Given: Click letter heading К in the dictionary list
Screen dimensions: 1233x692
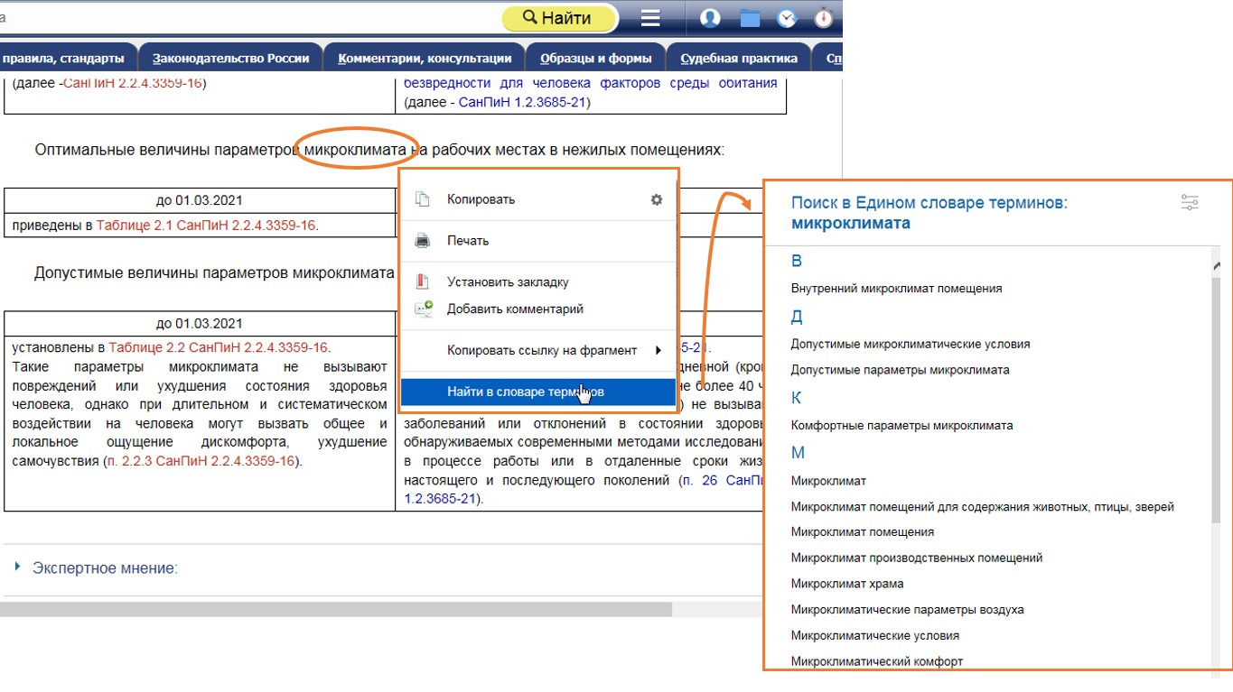Looking at the screenshot, I should pyautogui.click(x=797, y=398).
